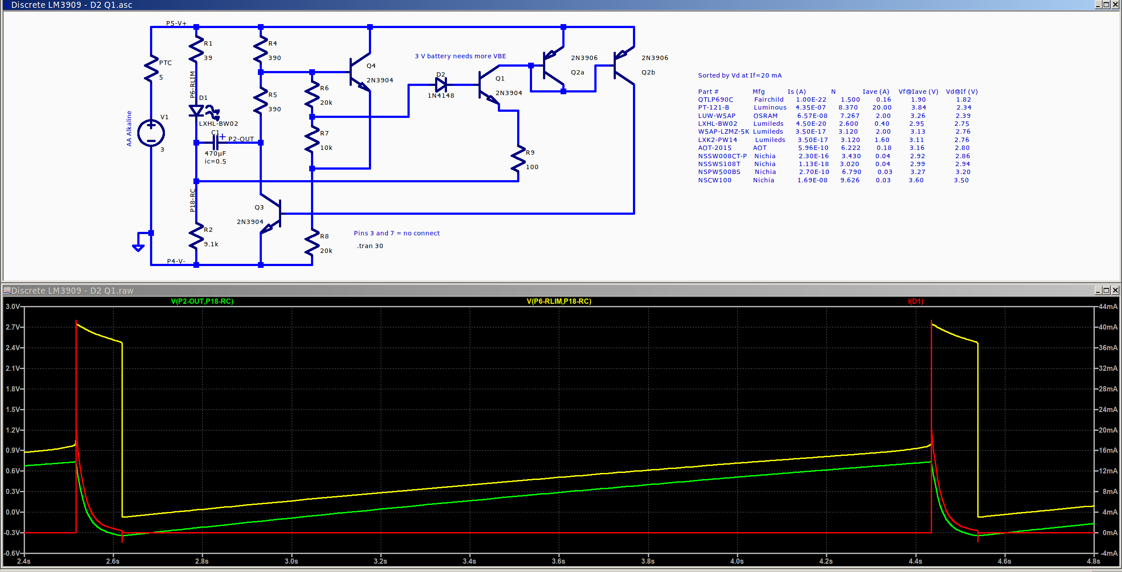Screen dimensions: 1122x572
Task: Click the I(D1) trace label
Action: coord(915,301)
